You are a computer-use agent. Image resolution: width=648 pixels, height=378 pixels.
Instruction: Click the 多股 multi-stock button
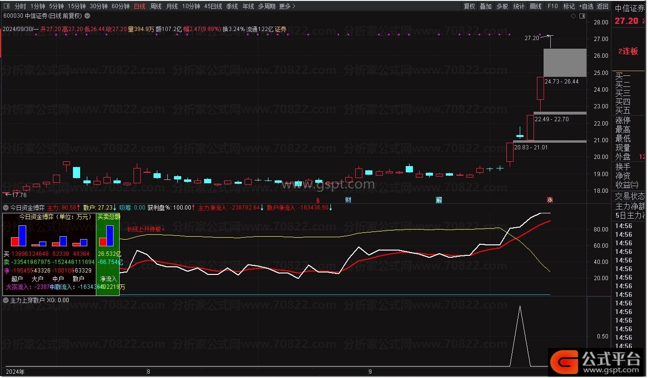(502, 7)
